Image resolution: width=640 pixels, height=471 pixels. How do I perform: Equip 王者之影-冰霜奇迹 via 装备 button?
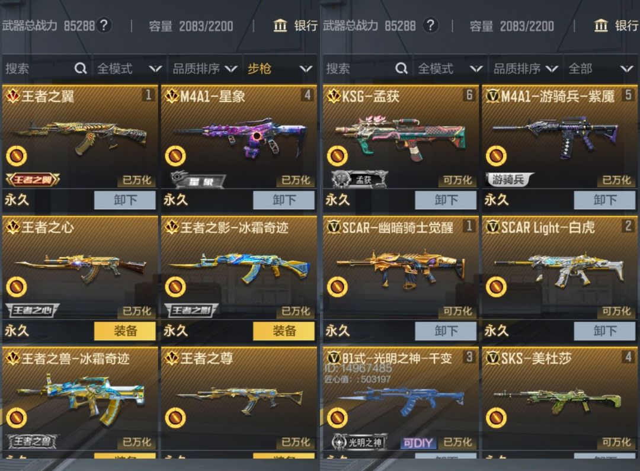click(284, 331)
